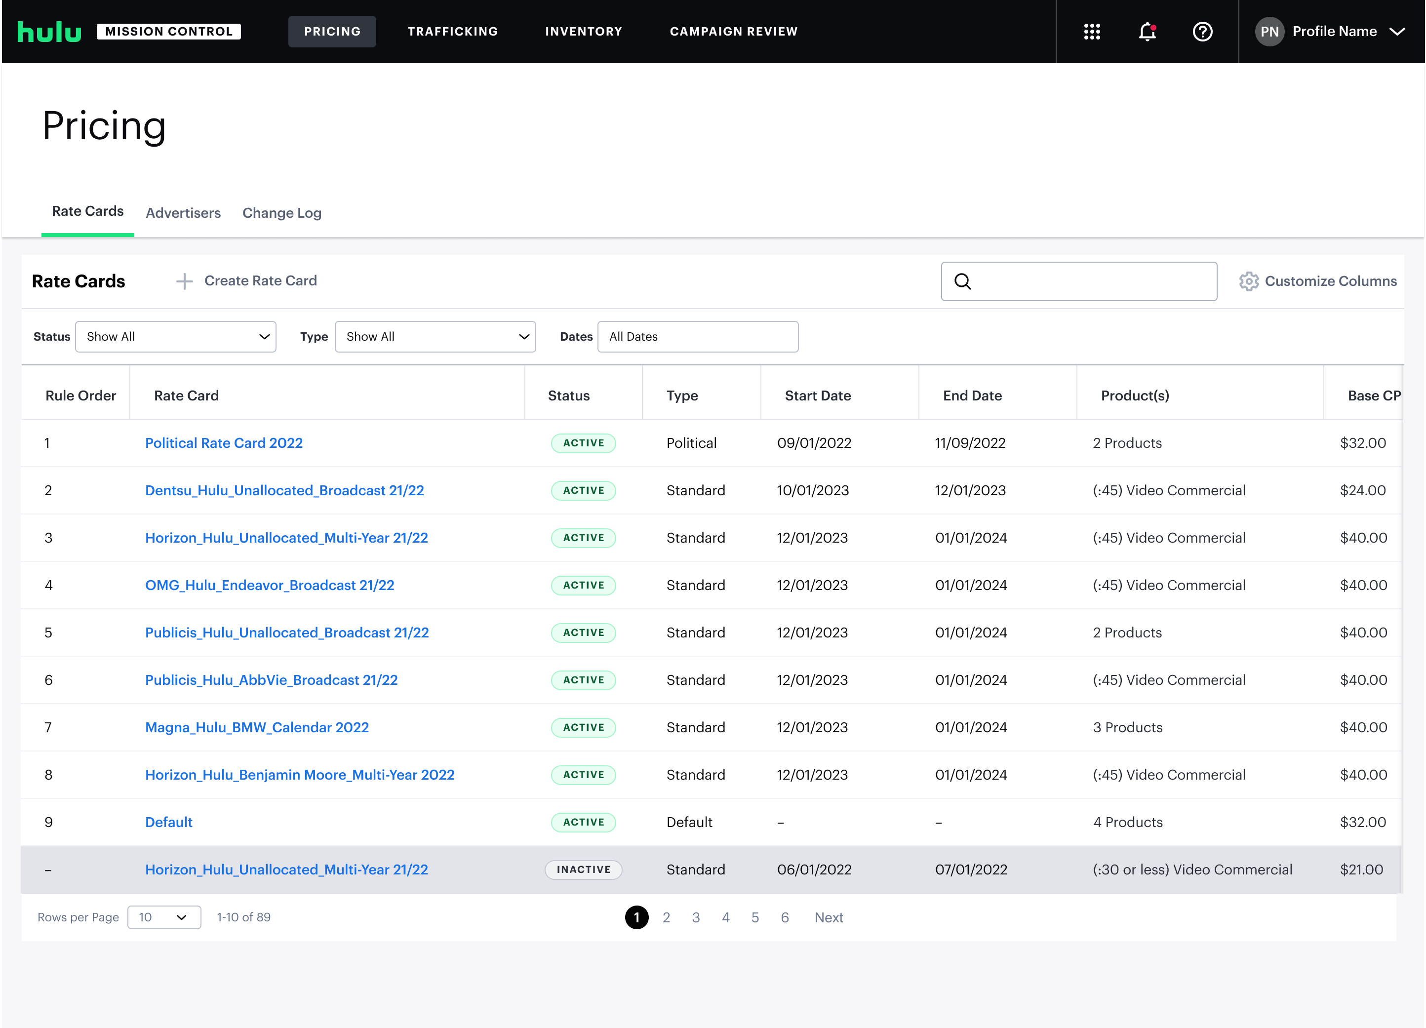Image resolution: width=1426 pixels, height=1028 pixels.
Task: Go to the Next page
Action: pos(828,917)
